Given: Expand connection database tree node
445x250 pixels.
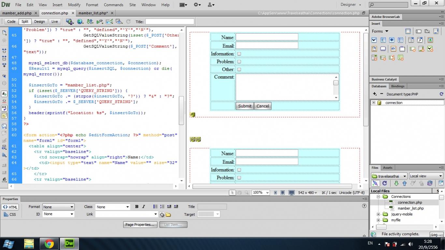Looking at the screenshot, I should click(374, 103).
